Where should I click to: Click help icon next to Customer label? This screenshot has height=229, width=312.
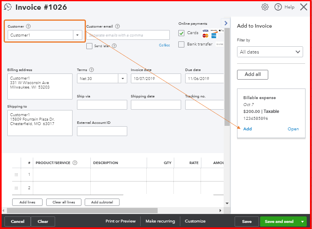[x=28, y=26]
